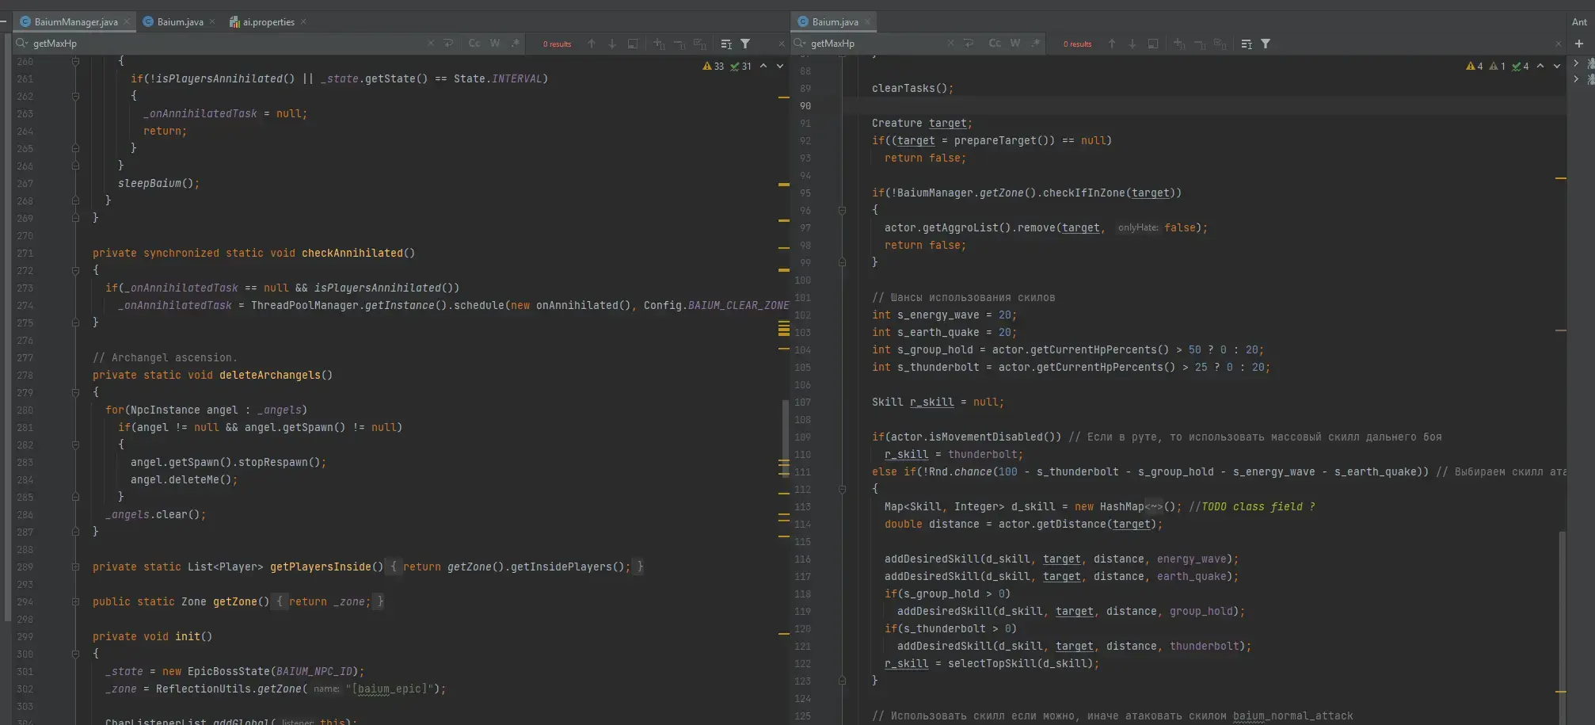This screenshot has width=1595, height=725.
Task: Close the BaiumManager.java tab
Action: click(x=127, y=22)
